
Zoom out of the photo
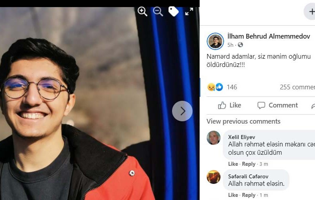[158, 11]
